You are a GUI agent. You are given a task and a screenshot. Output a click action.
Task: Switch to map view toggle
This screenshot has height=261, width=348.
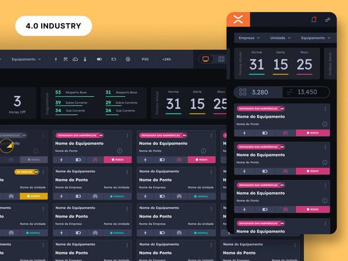[221, 59]
